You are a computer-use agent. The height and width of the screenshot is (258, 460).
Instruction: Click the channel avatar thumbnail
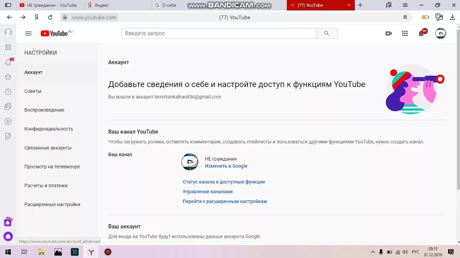click(x=190, y=162)
